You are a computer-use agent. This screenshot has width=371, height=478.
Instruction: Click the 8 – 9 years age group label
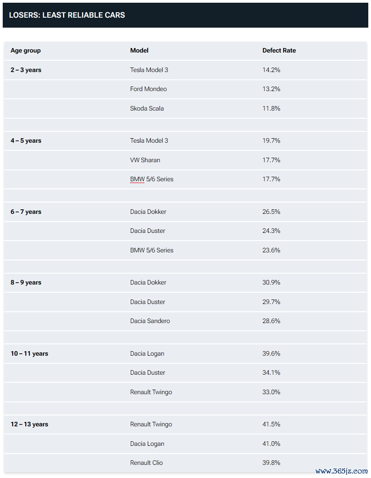26,283
